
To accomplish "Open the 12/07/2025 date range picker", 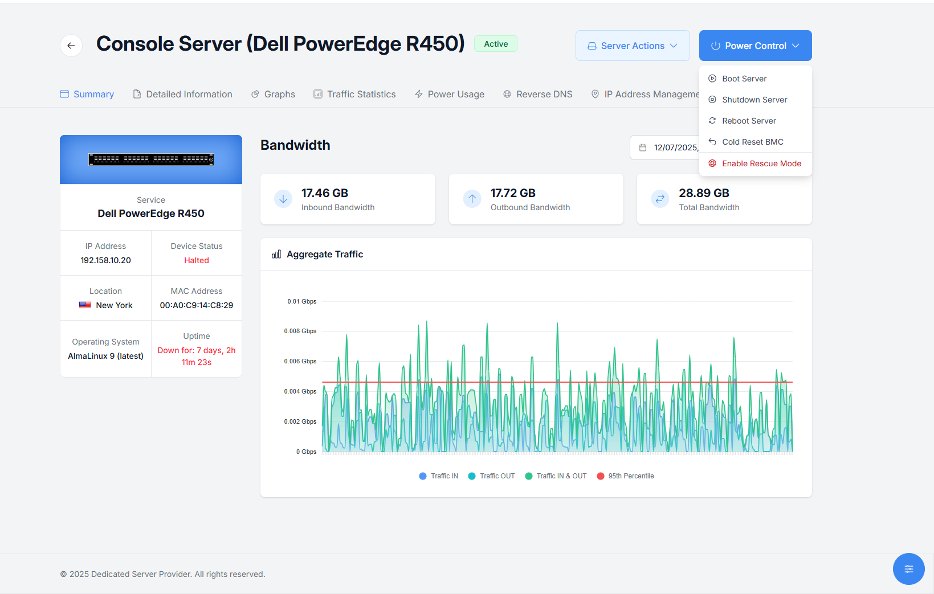I will [x=664, y=148].
